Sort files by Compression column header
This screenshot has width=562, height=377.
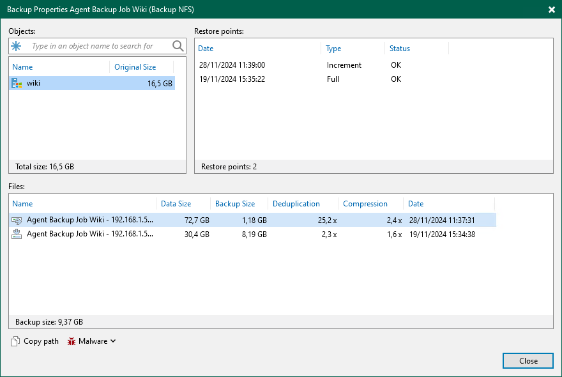[365, 204]
